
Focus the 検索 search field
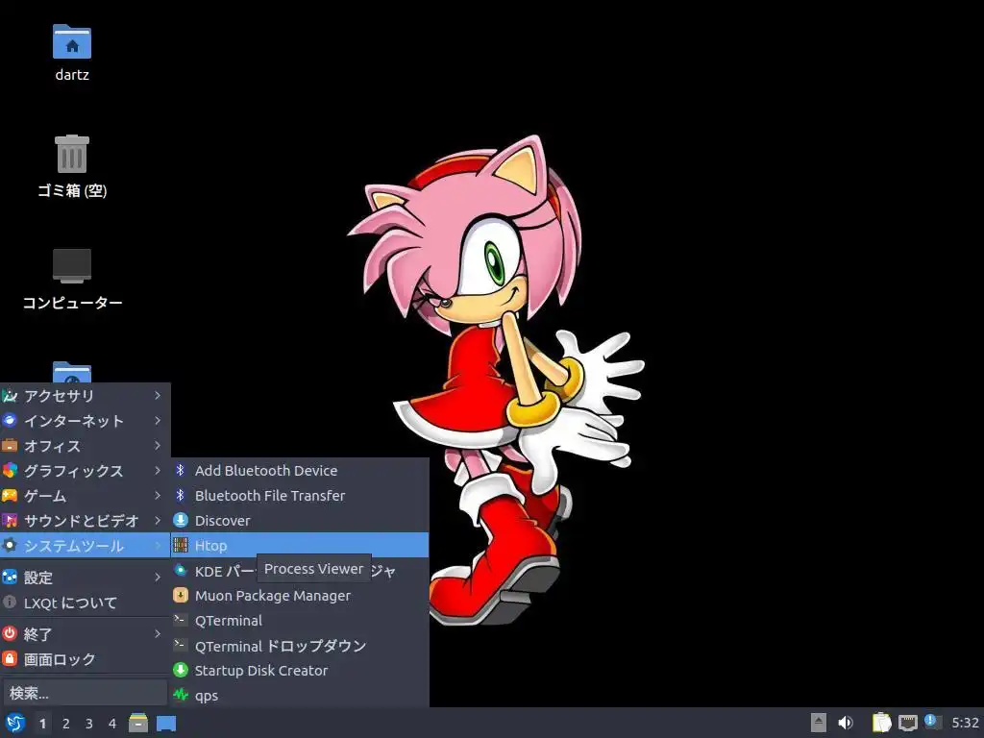85,693
